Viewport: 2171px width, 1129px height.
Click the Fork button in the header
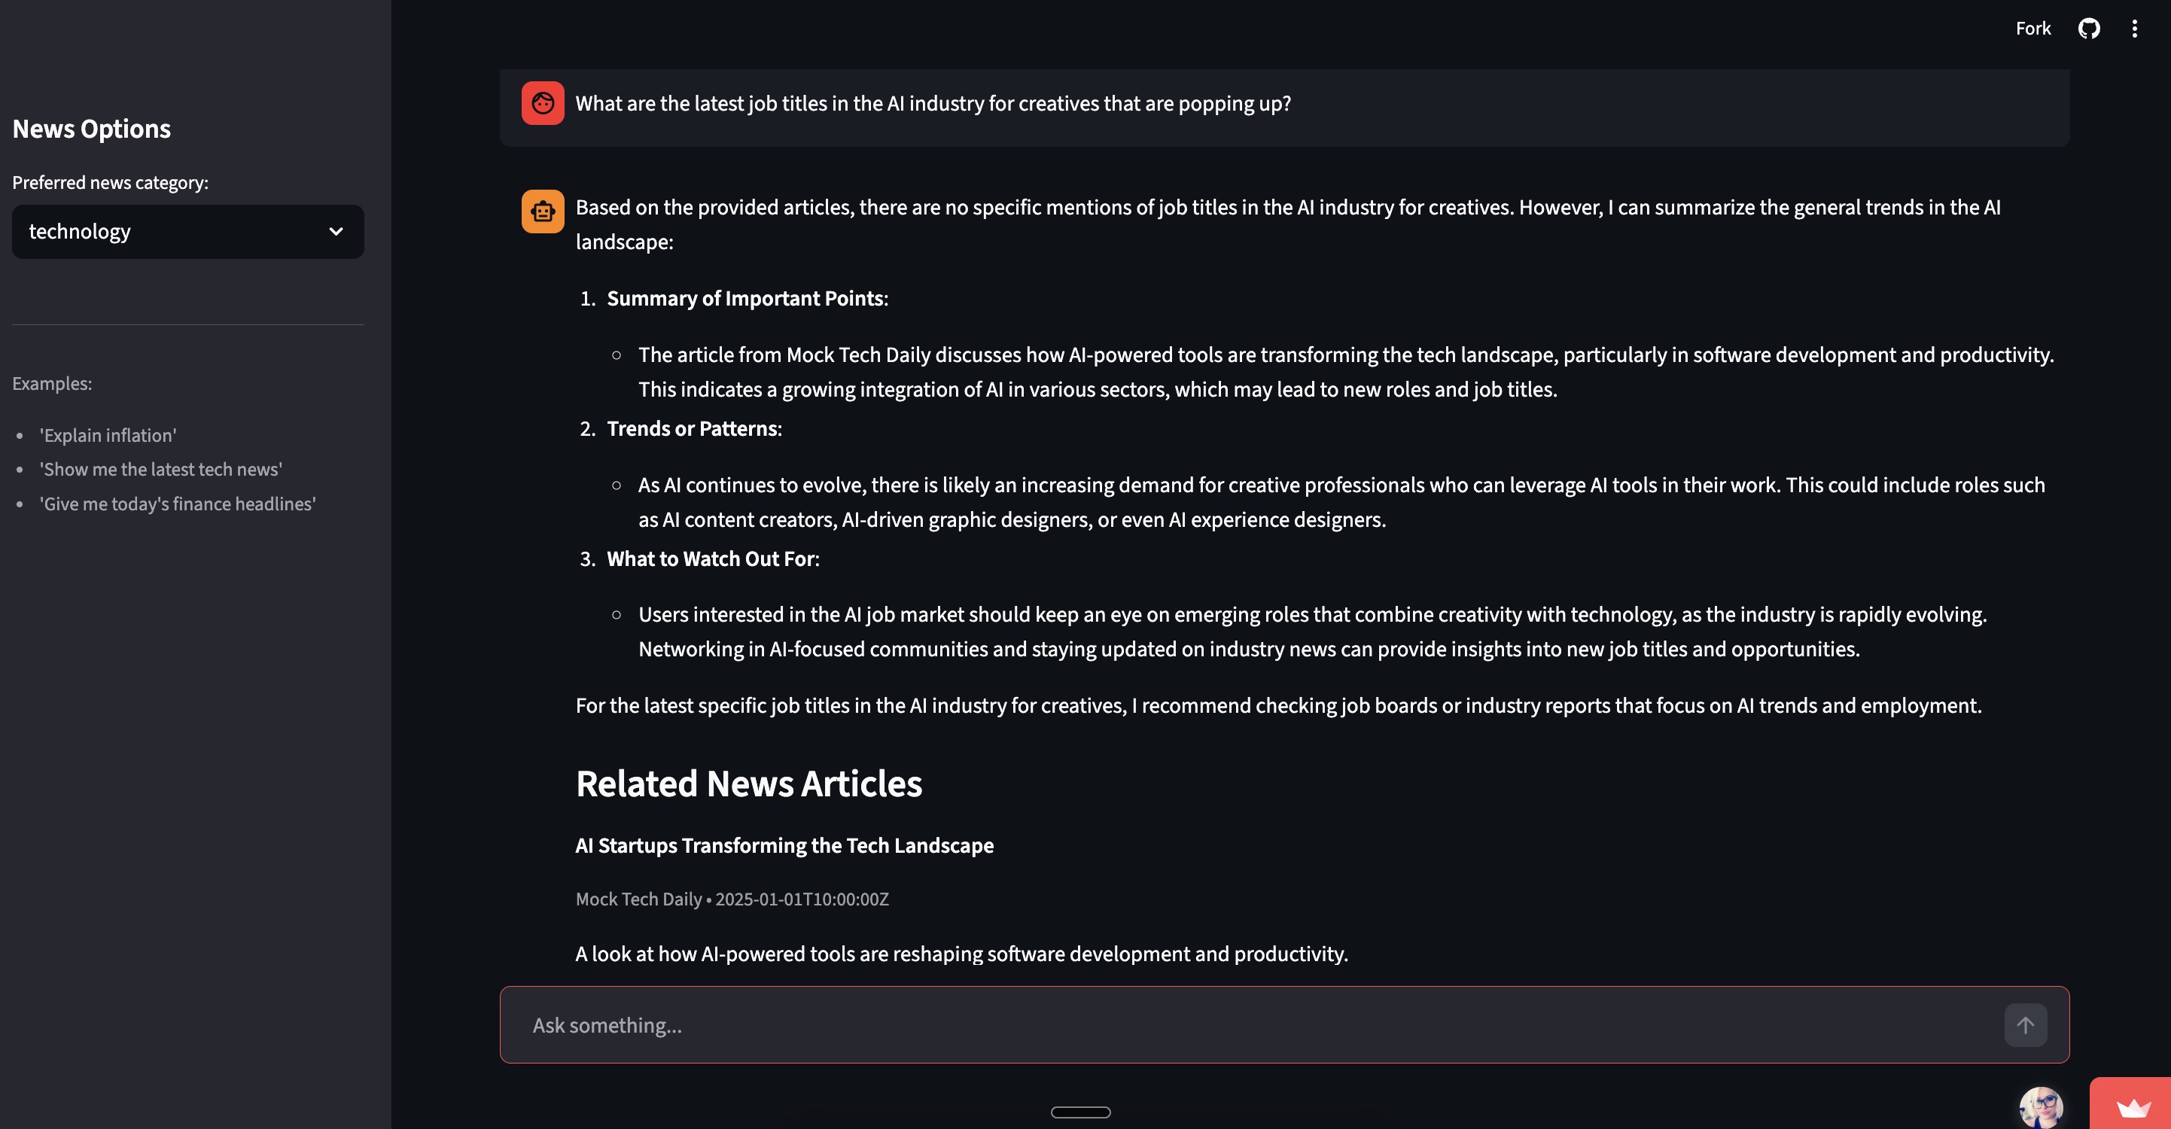2032,28
